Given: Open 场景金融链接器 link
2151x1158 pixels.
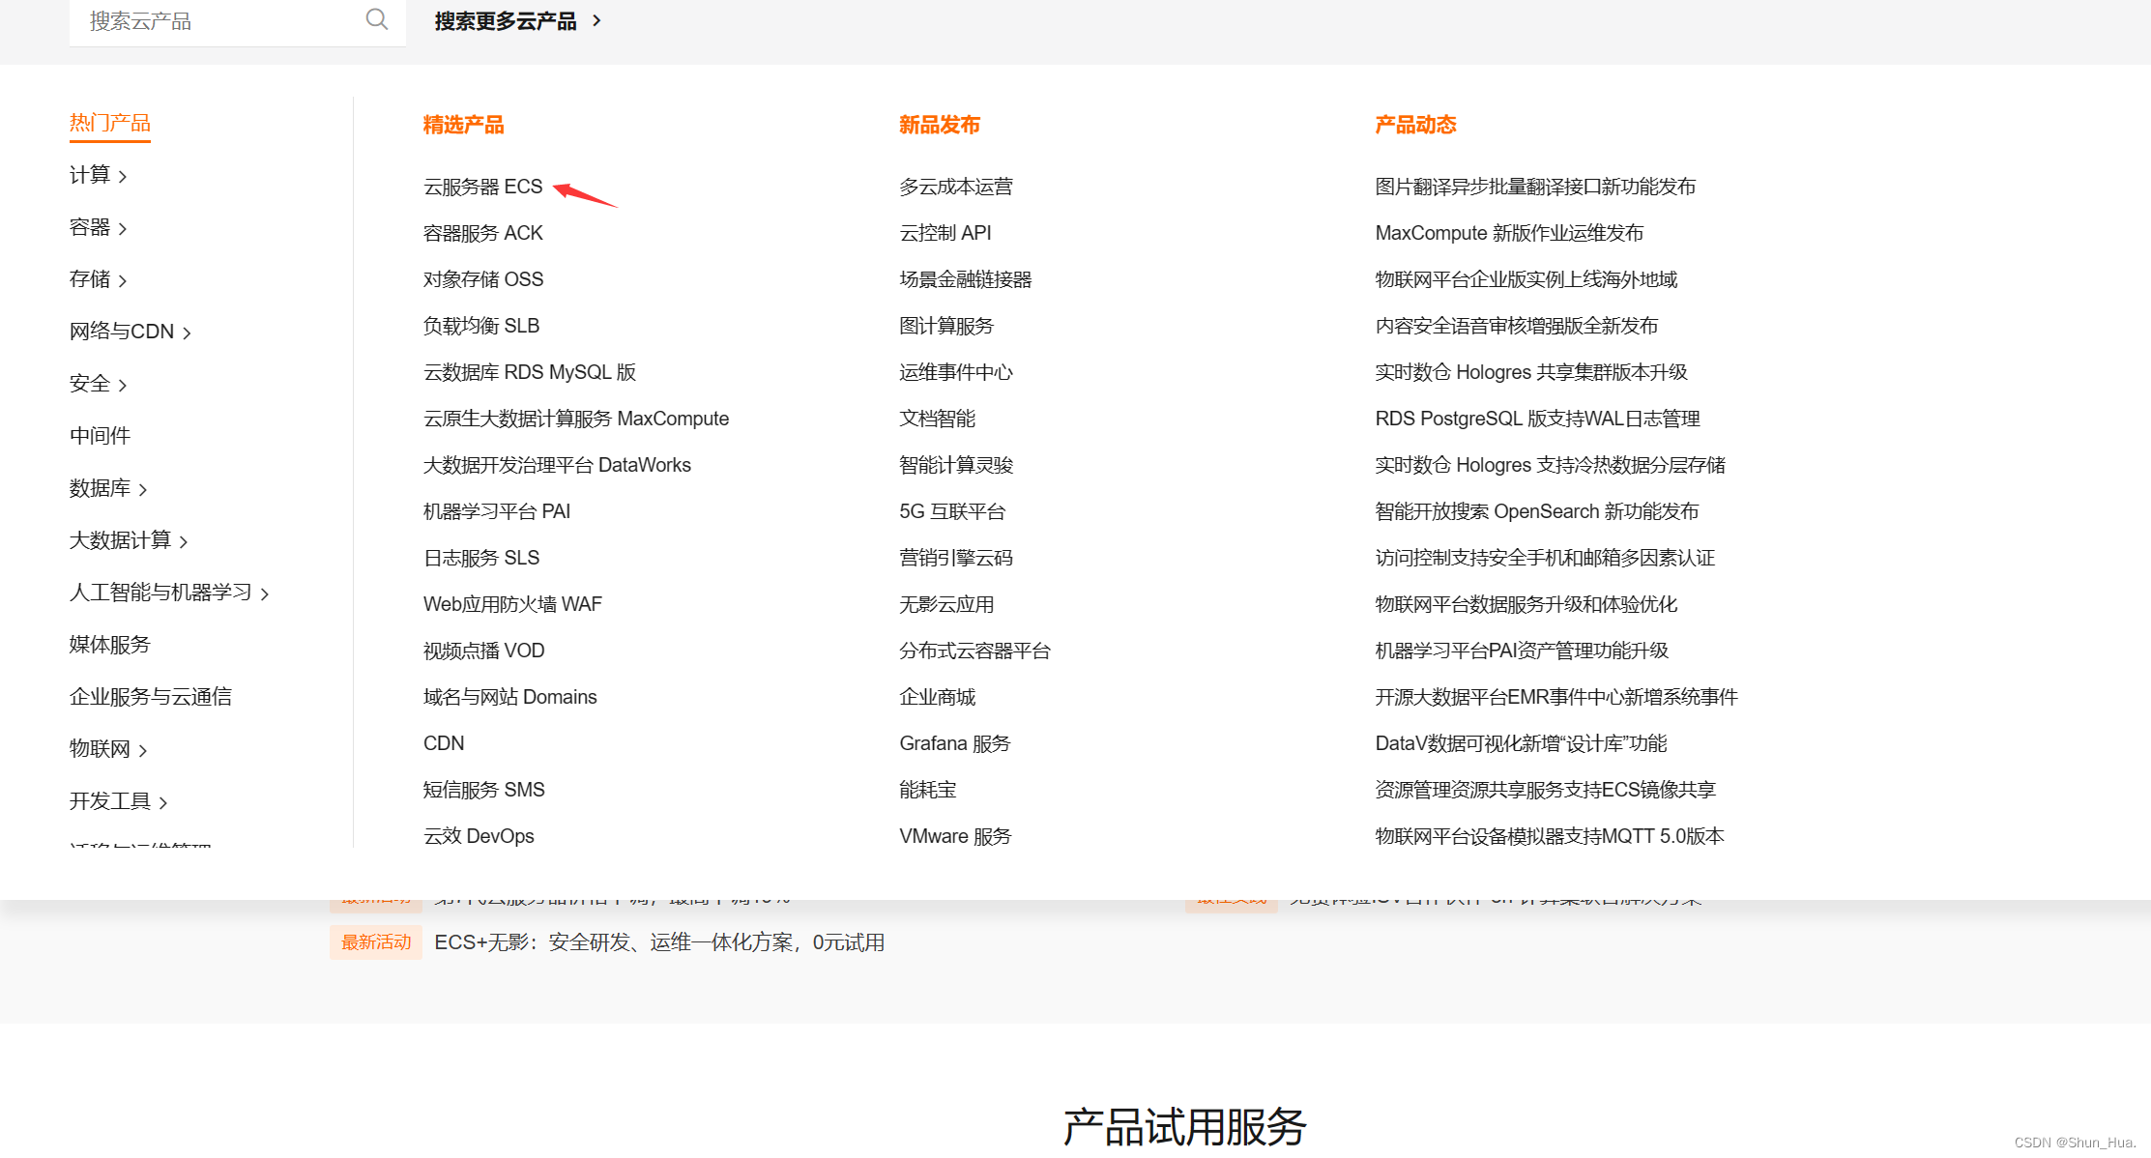Looking at the screenshot, I should point(966,279).
